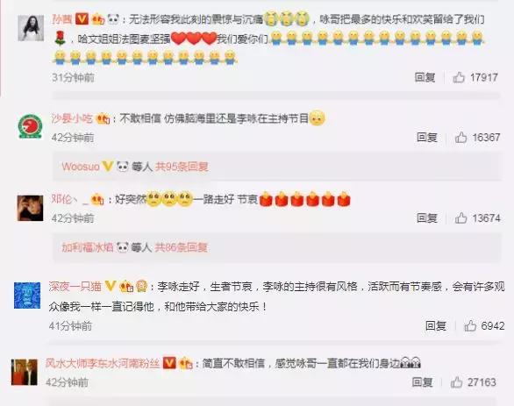Reply to the comment posted 31分钟前
This screenshot has height=406, width=514.
(425, 78)
